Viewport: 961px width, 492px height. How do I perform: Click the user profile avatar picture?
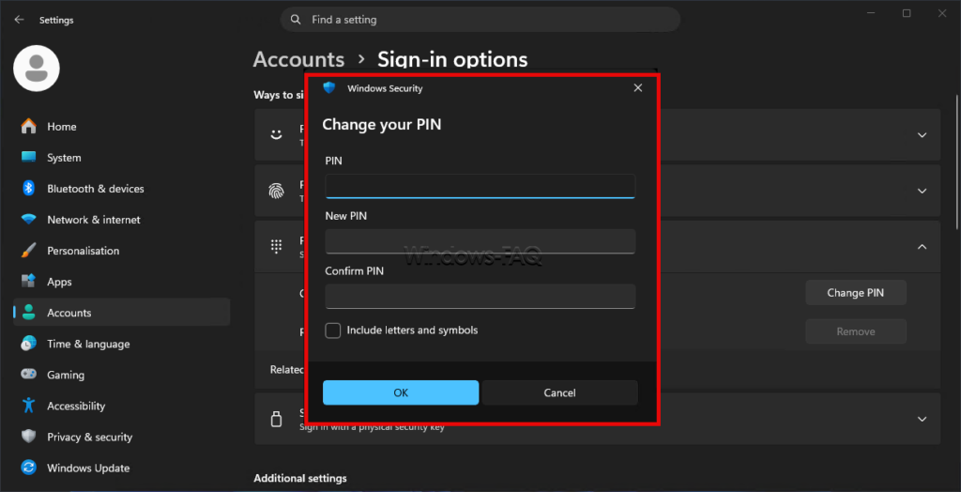(37, 69)
